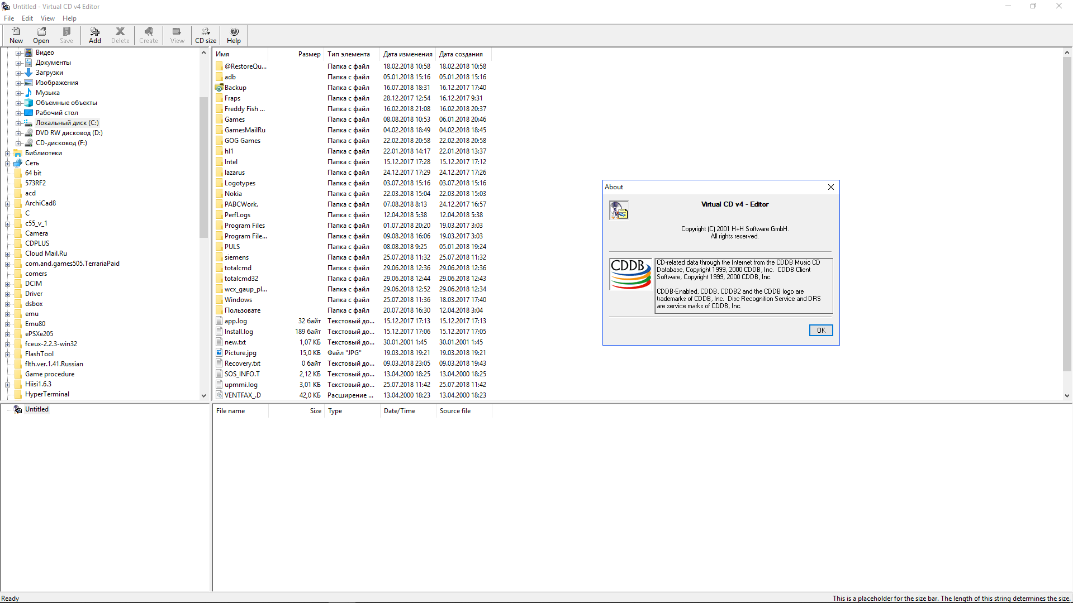The width and height of the screenshot is (1073, 603).
Task: Click the CD size toolbar icon
Action: tap(206, 32)
